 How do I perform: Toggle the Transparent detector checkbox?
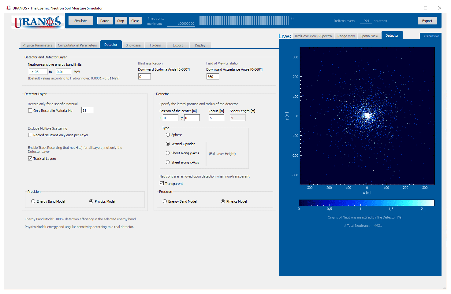click(162, 184)
